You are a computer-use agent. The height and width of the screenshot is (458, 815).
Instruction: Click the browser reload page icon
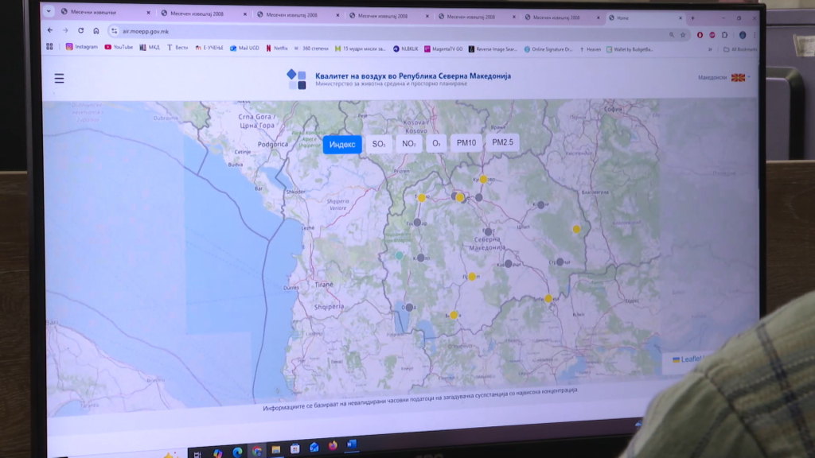coord(80,31)
